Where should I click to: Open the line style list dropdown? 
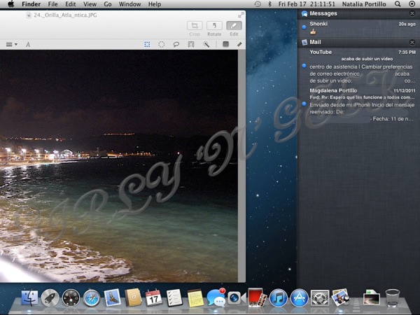coord(11,45)
